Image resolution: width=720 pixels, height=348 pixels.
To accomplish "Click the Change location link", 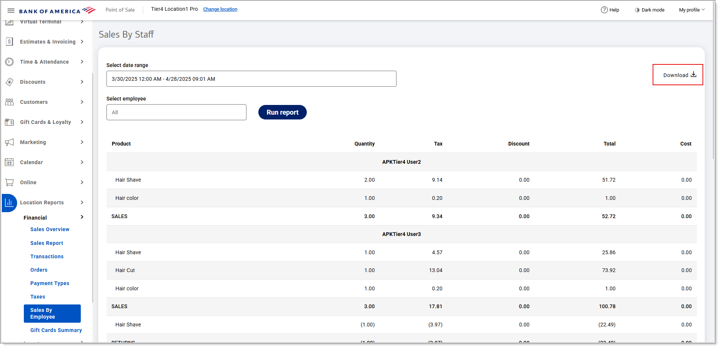I will (220, 9).
